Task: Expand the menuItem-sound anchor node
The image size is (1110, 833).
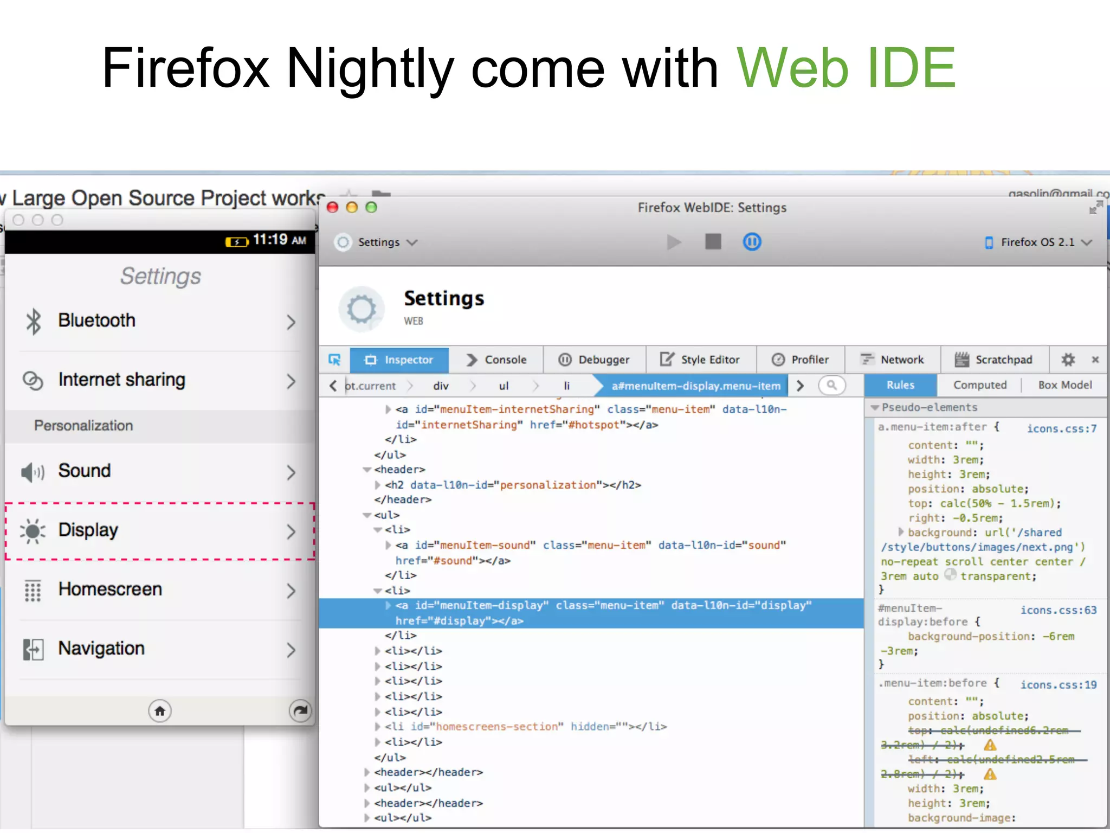Action: click(388, 545)
